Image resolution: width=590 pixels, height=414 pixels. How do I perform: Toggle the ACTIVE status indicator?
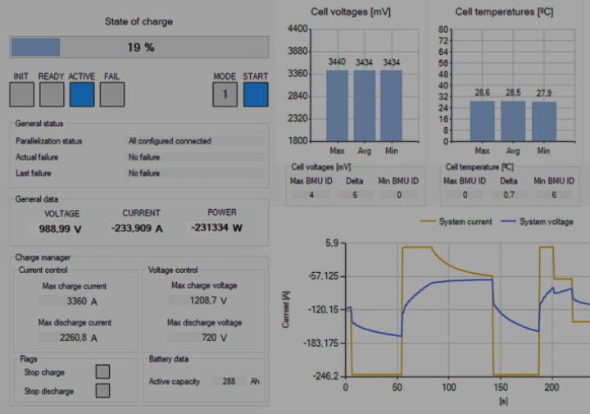pos(82,95)
